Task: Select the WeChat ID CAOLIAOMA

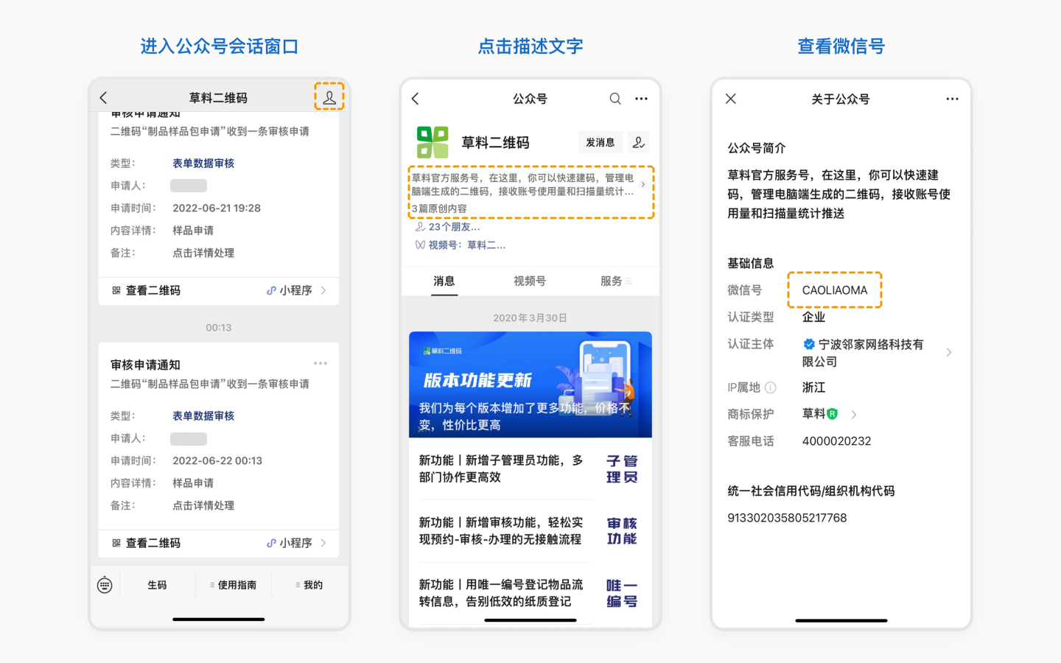Action: 835,290
